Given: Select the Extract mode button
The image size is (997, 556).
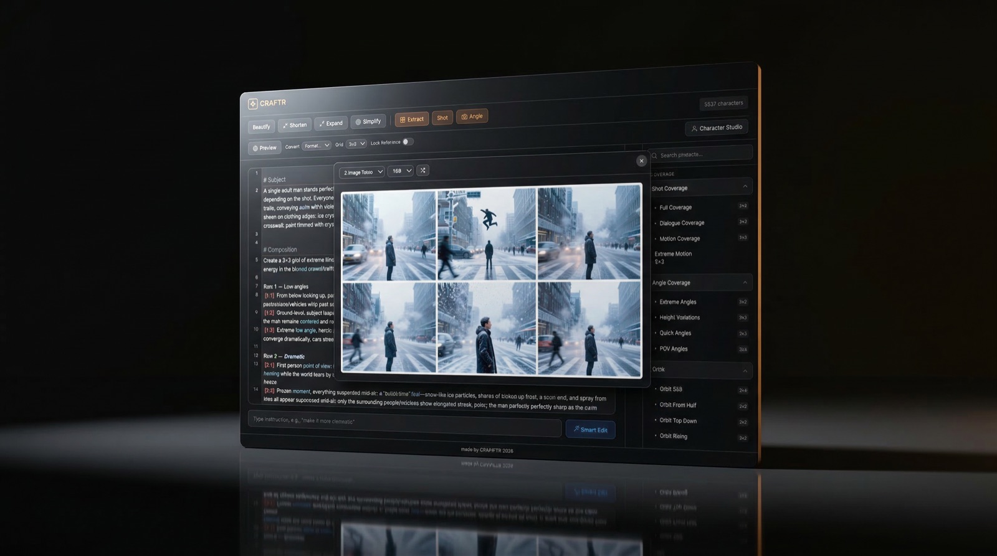Looking at the screenshot, I should 412,119.
